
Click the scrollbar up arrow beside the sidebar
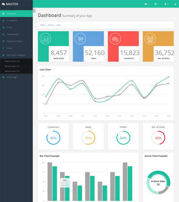coord(34,10)
